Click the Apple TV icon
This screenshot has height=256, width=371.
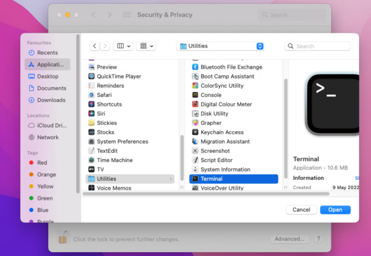click(92, 169)
